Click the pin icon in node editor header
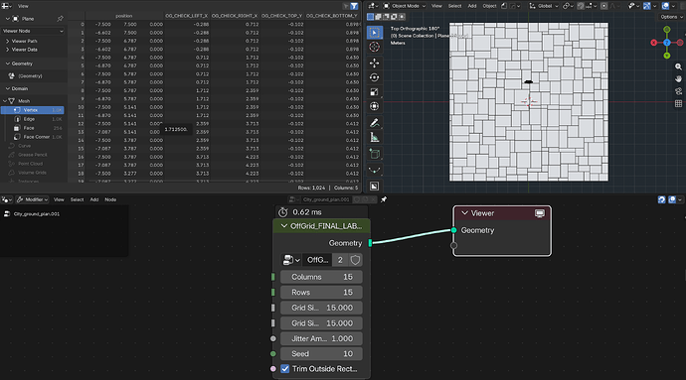686x380 pixels. [x=384, y=199]
